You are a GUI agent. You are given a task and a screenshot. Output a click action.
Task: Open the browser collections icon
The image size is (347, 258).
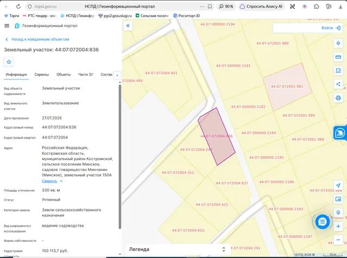click(x=329, y=6)
